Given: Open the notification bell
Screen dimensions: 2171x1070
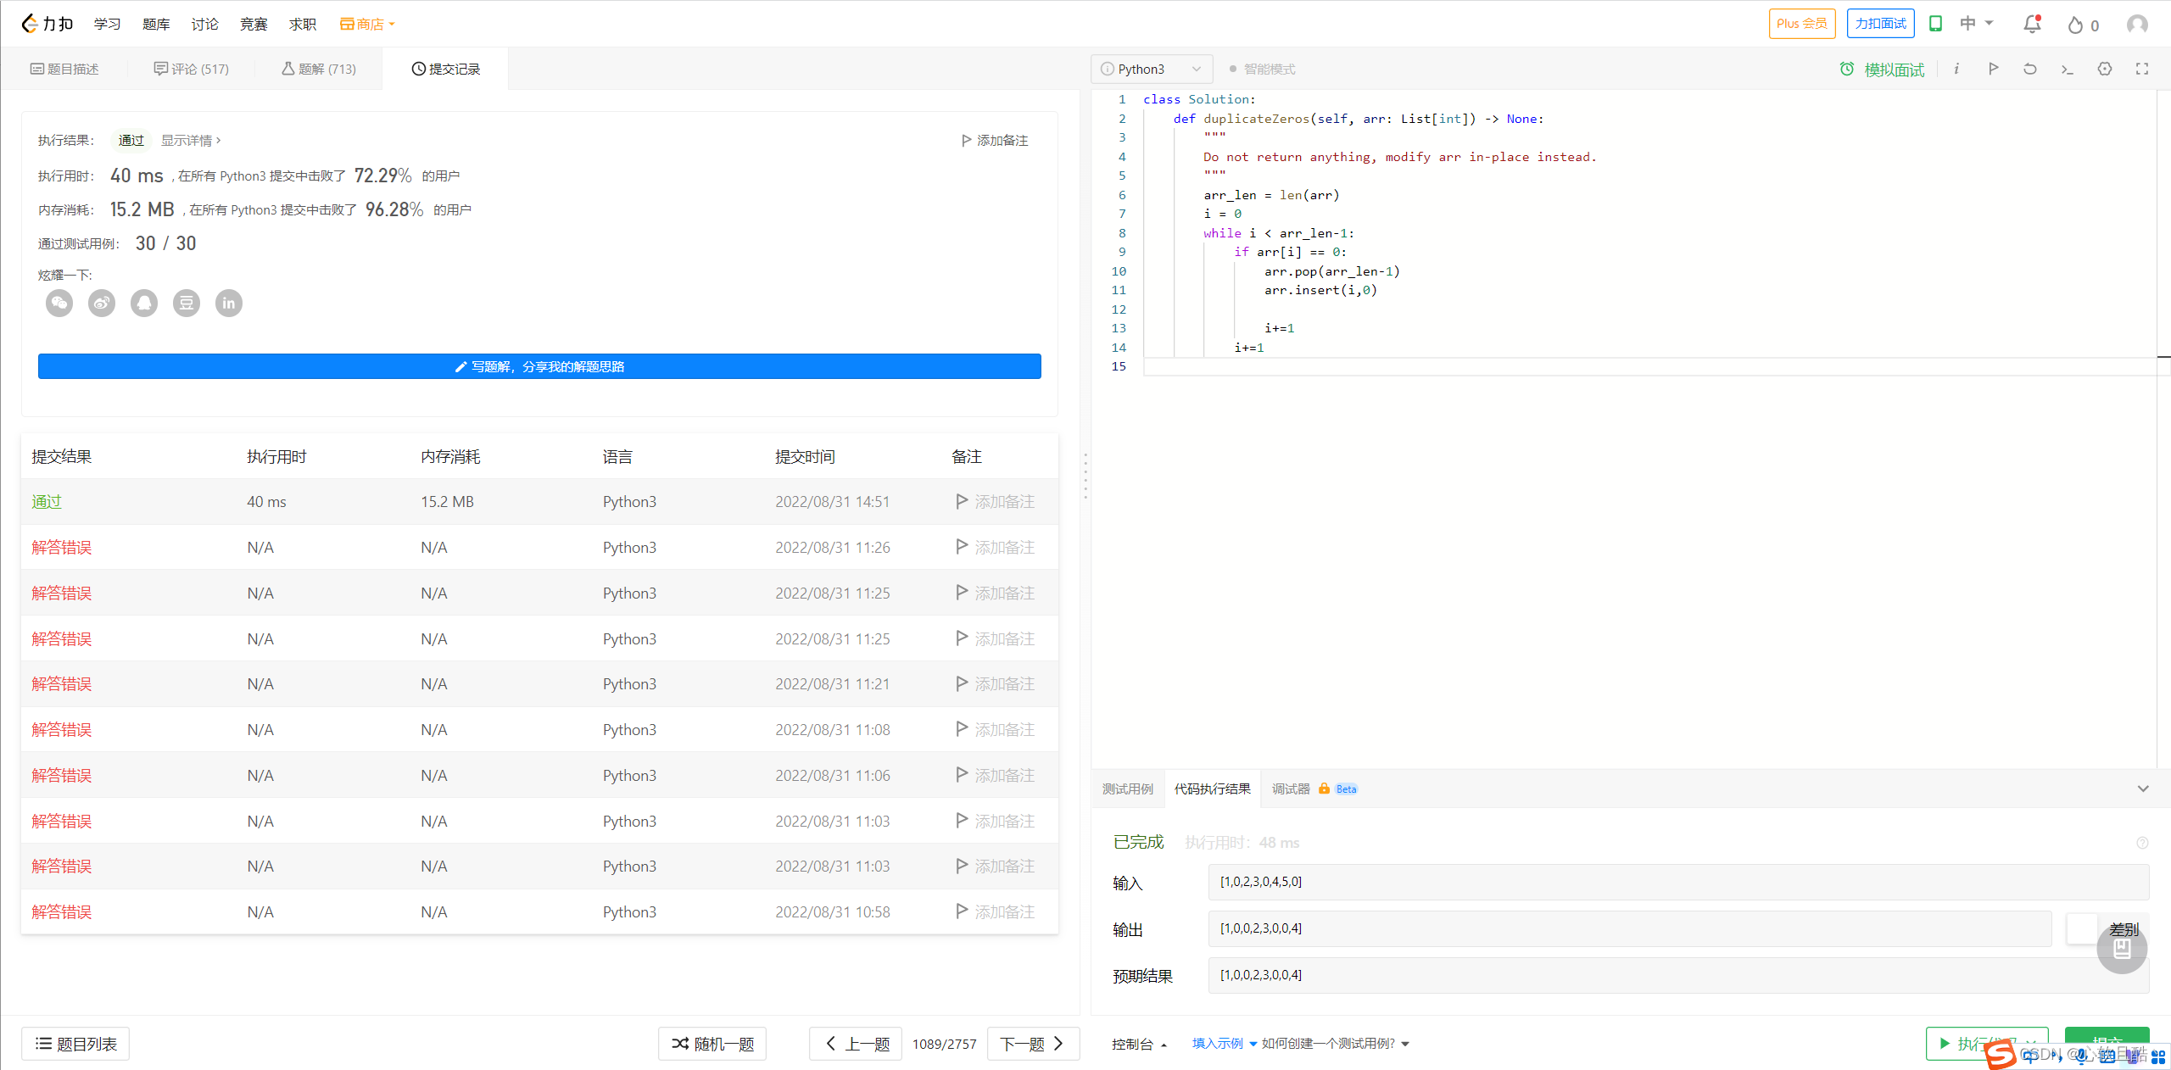Looking at the screenshot, I should tap(2032, 25).
